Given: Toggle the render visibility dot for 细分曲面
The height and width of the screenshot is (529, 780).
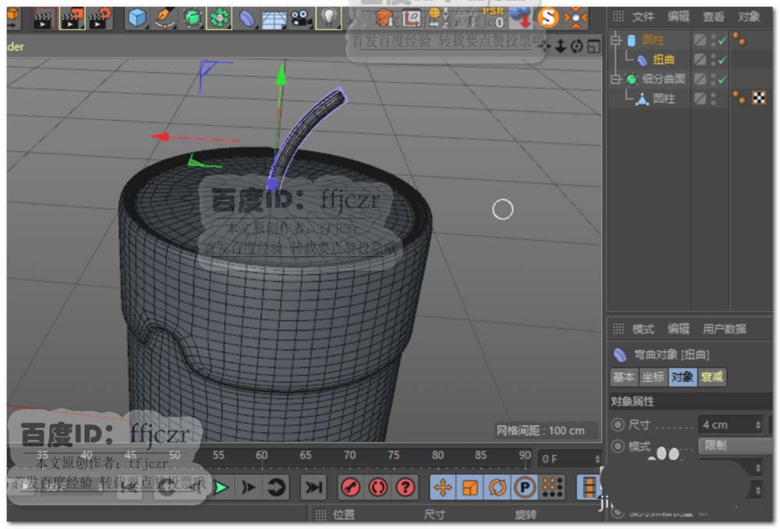Looking at the screenshot, I should click(x=714, y=84).
